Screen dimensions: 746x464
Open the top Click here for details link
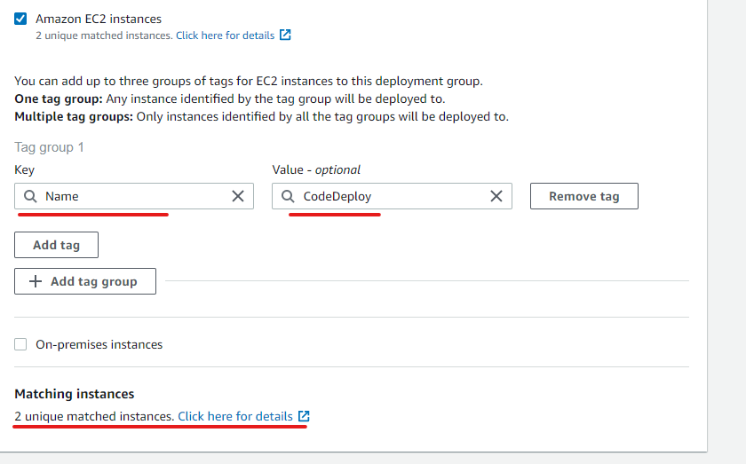225,35
